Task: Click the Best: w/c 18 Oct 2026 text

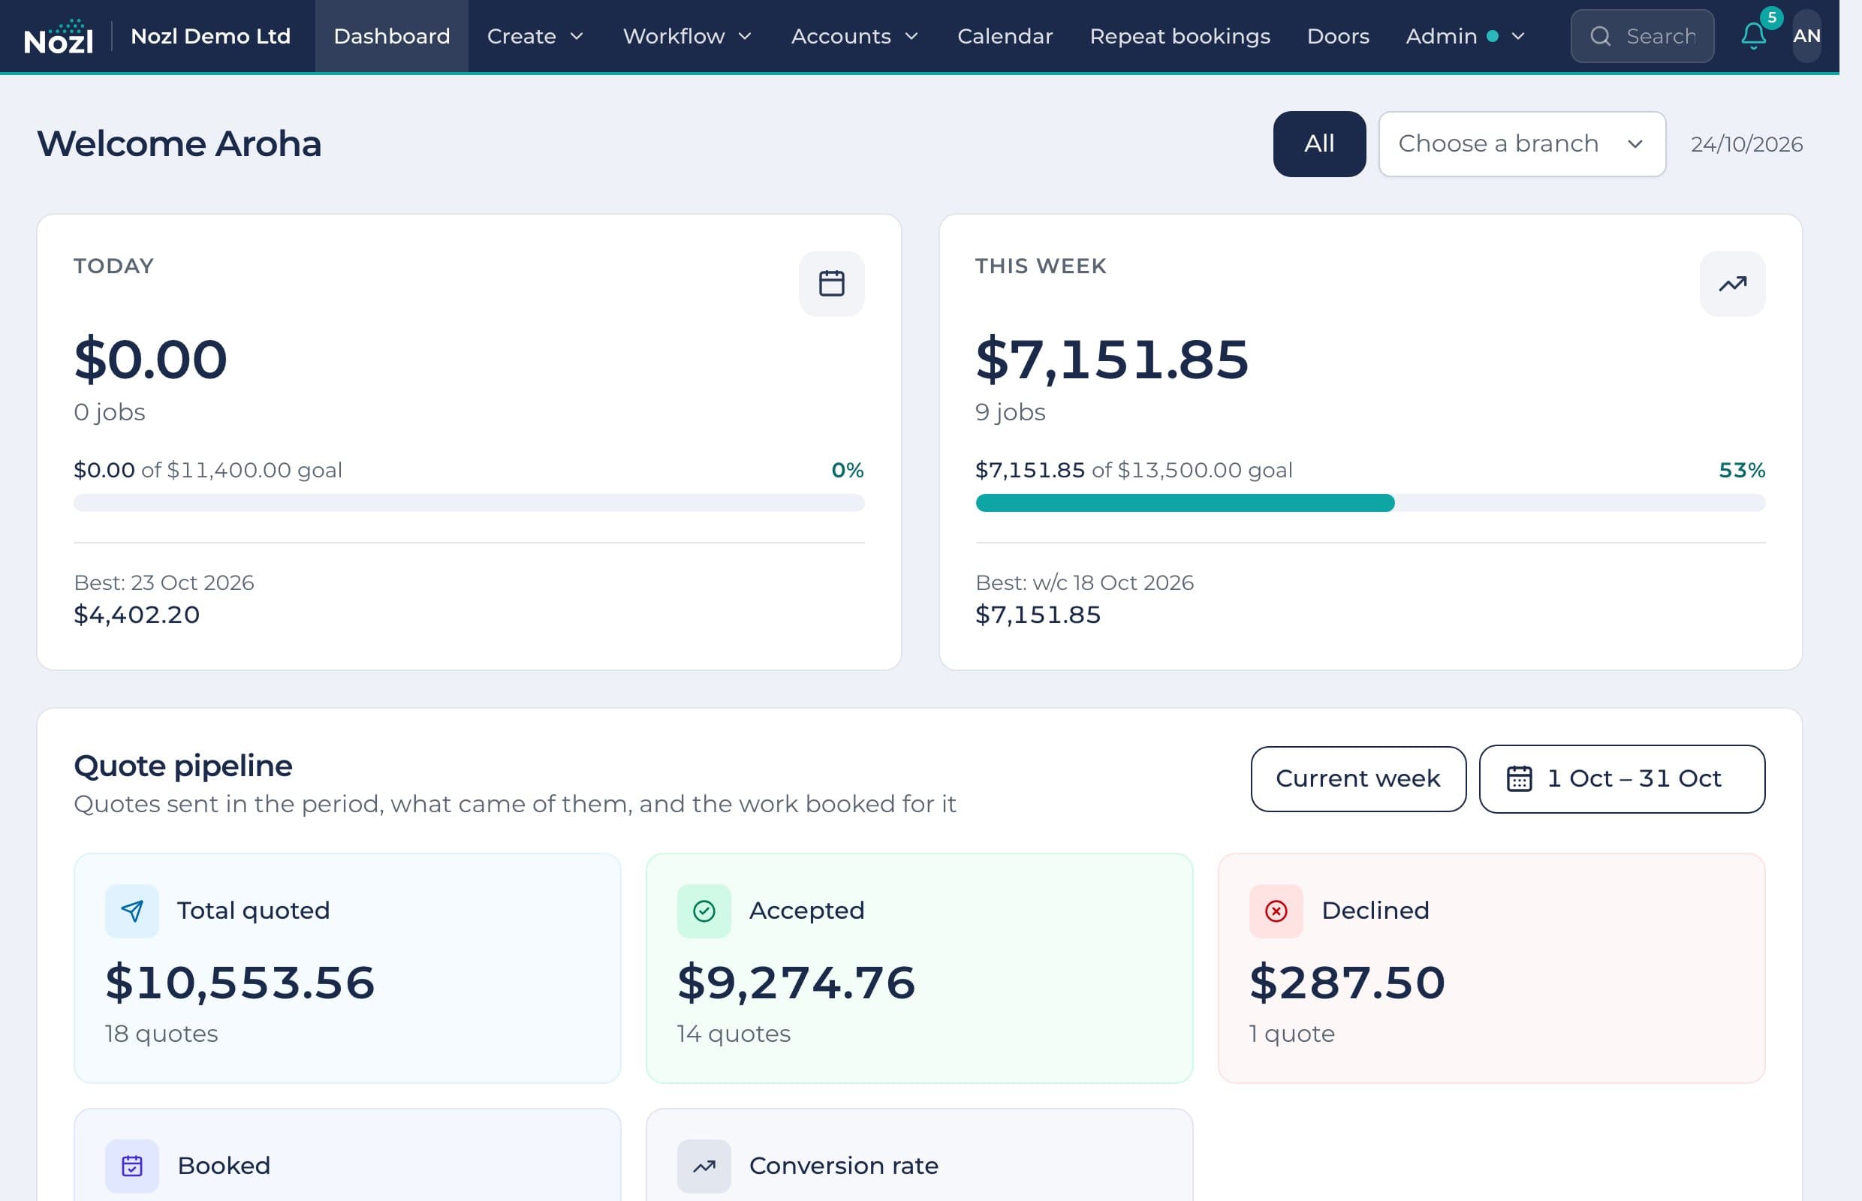Action: pyautogui.click(x=1084, y=582)
